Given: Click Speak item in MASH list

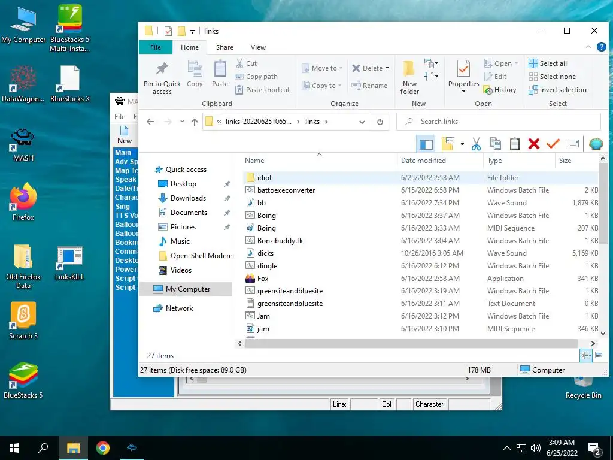Looking at the screenshot, I should click(x=126, y=180).
